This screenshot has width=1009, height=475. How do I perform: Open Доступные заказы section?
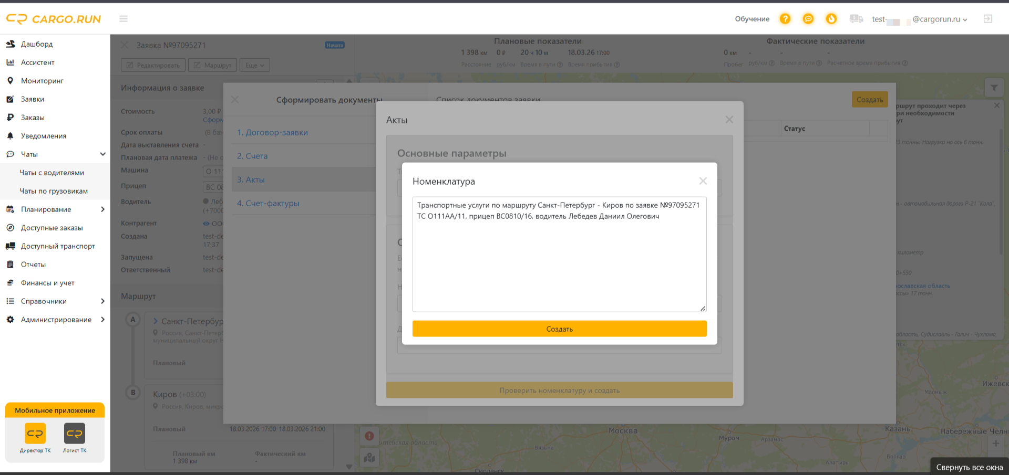[52, 228]
